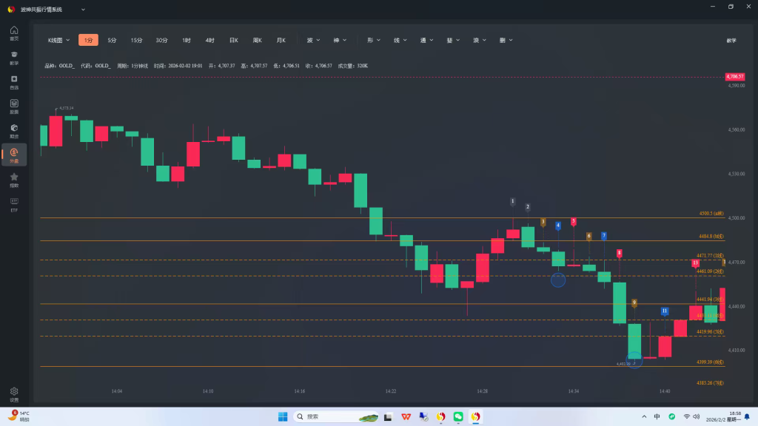The image size is (758, 426).
Task: Click the 外盘 dollar coin sidebar icon
Action: click(x=14, y=155)
